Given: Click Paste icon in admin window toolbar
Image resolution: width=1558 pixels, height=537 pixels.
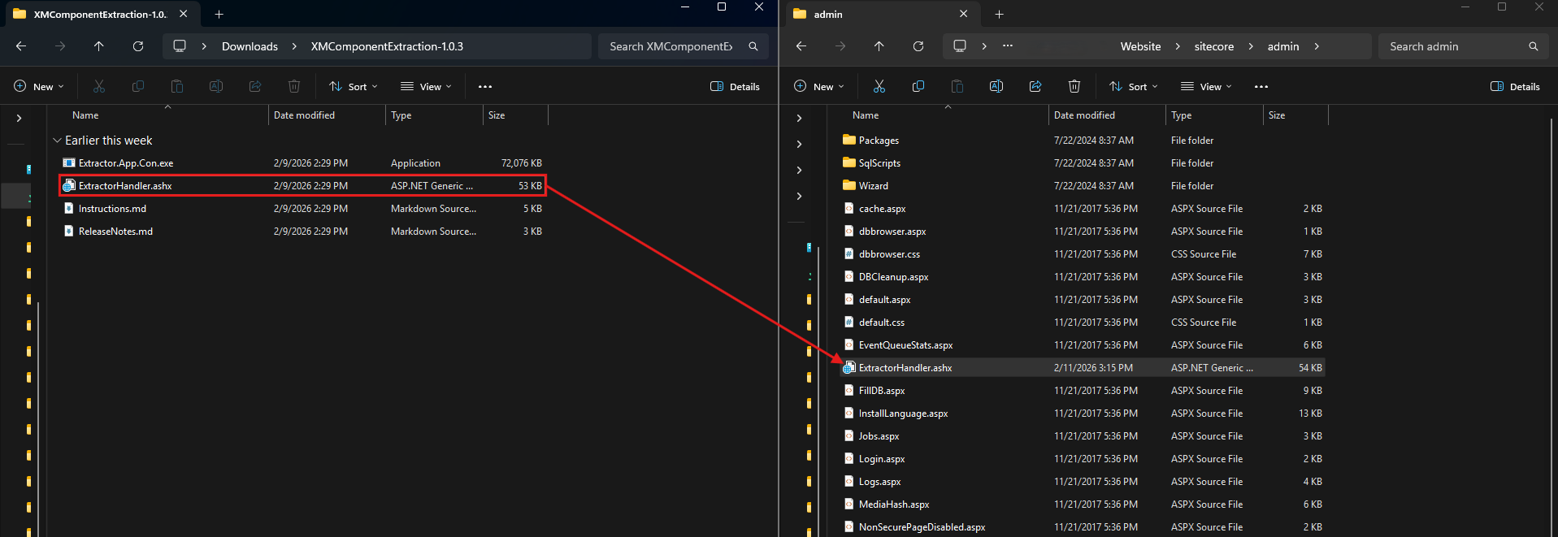Looking at the screenshot, I should coord(957,86).
